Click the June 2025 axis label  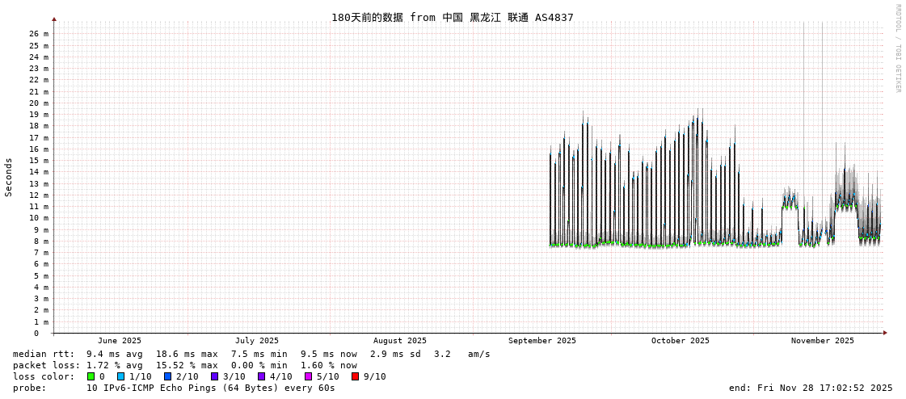tap(119, 341)
